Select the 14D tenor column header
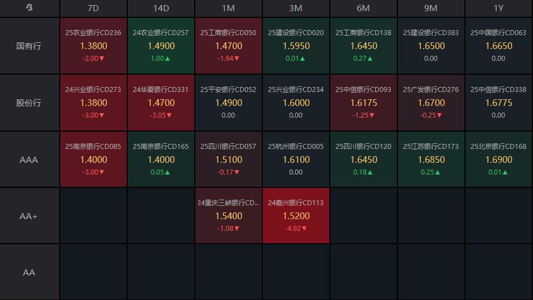533x300 pixels. [161, 8]
